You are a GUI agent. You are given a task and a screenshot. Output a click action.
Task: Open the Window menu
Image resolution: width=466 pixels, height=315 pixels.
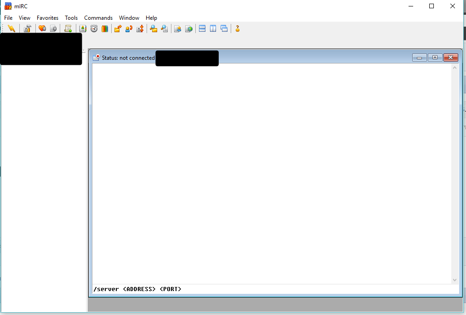(x=129, y=18)
